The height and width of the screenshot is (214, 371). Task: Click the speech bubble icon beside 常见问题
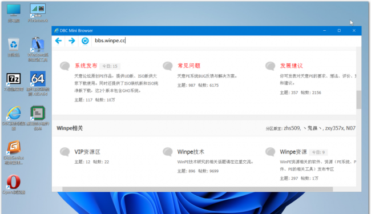click(x=168, y=66)
